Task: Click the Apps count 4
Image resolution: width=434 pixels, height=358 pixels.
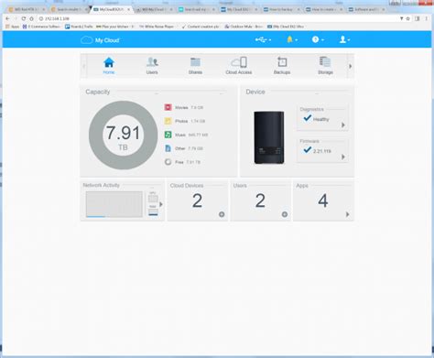Action: 323,201
